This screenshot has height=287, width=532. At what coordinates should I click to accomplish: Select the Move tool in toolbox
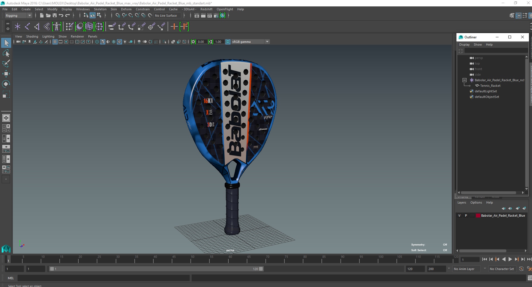pos(6,74)
